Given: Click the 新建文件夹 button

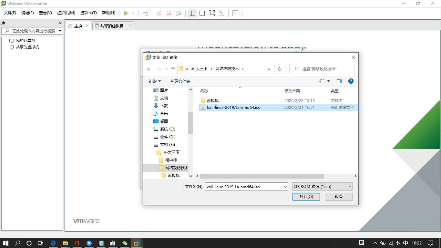Looking at the screenshot, I should point(180,81).
